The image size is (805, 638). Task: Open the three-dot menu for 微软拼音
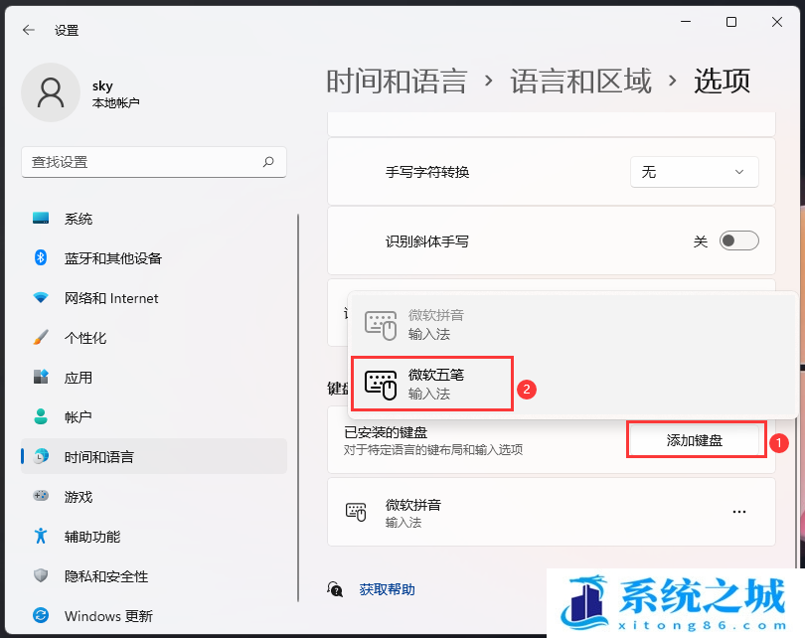pyautogui.click(x=739, y=512)
